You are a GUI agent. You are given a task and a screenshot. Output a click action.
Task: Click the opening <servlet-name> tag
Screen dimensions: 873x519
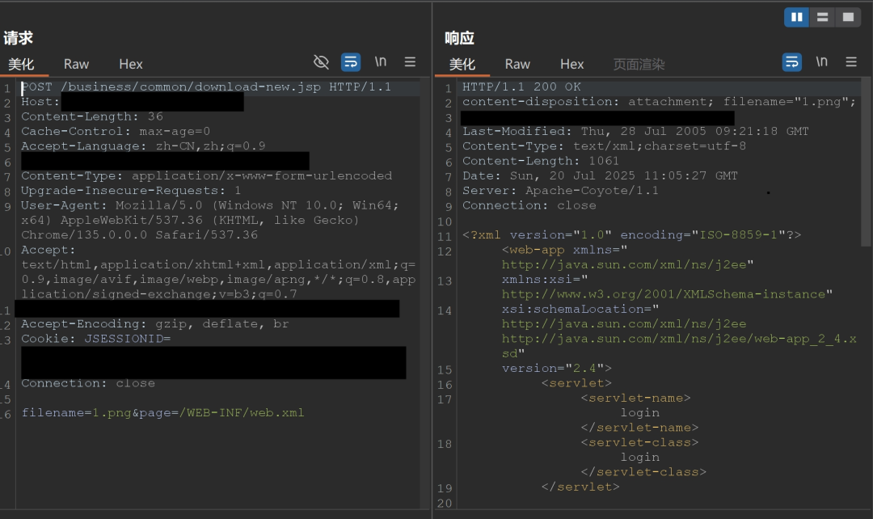click(635, 398)
